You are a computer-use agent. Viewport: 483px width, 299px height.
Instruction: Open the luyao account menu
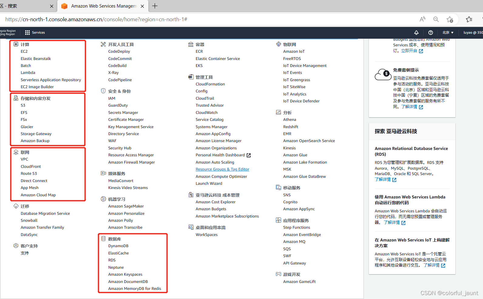click(x=473, y=32)
